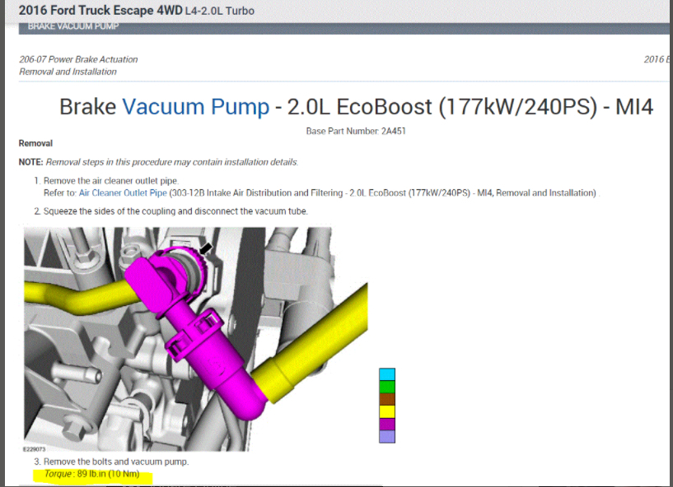The width and height of the screenshot is (673, 487).
Task: Click the BRAKE VACUUM PUMP header bar
Action: (344, 28)
